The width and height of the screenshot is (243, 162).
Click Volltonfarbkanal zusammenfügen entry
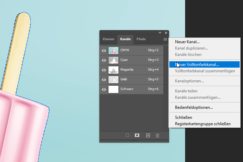click(x=205, y=71)
